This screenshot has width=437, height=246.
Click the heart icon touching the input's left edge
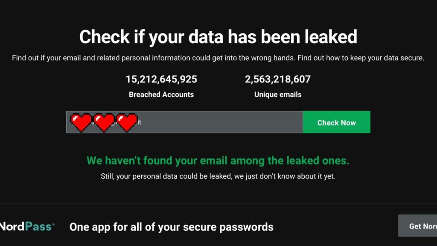click(79, 122)
